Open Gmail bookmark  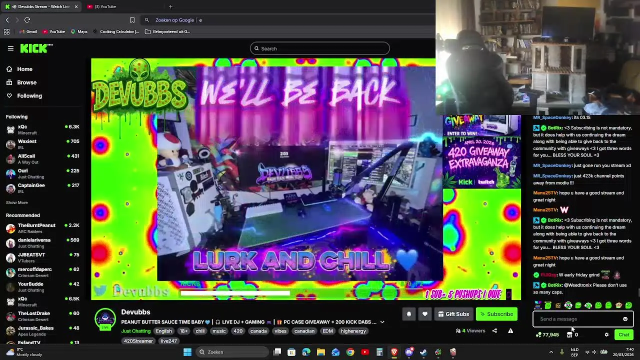[28, 31]
